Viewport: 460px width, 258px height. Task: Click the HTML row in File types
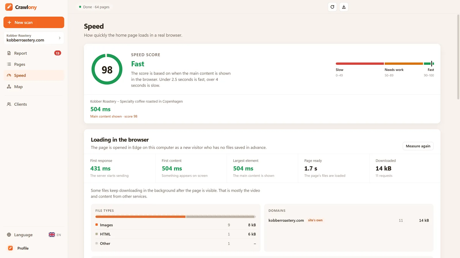coord(175,234)
